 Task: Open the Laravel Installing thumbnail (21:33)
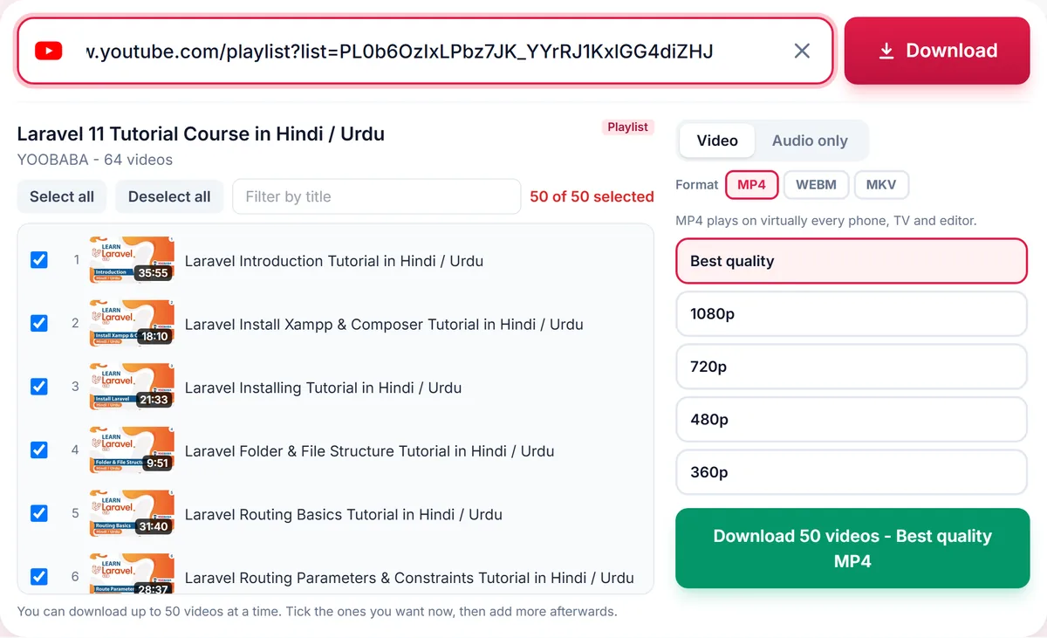(132, 387)
